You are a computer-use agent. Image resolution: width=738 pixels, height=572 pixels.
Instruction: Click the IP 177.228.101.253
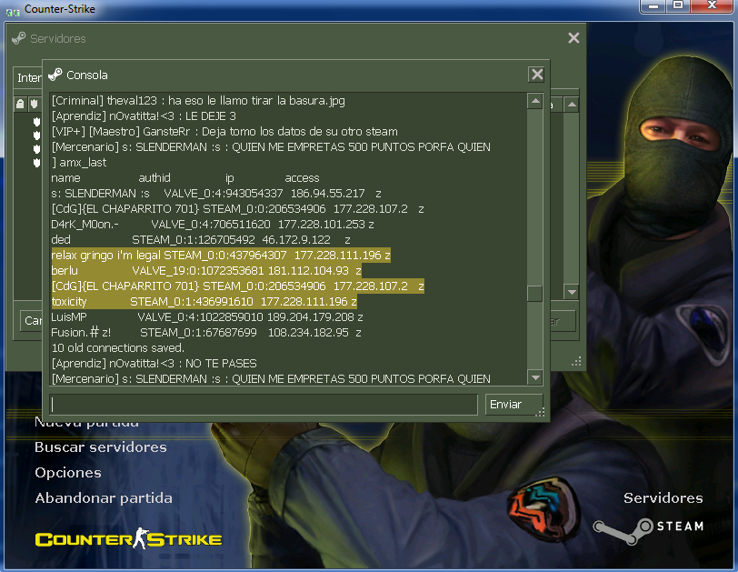click(x=322, y=225)
